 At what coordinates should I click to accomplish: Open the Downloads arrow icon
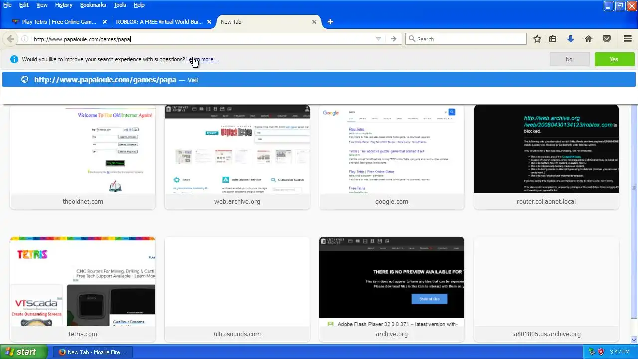click(571, 39)
